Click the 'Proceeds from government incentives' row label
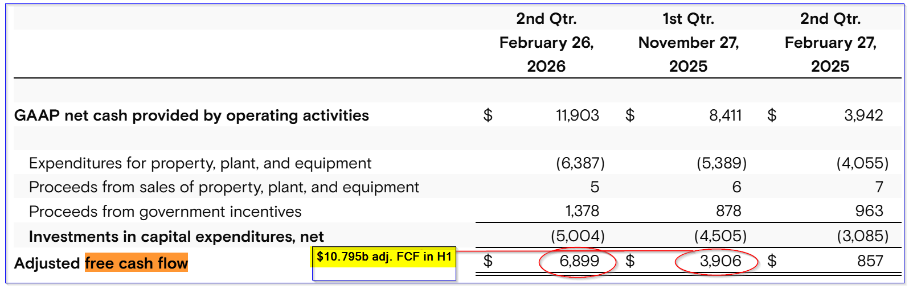 click(165, 212)
